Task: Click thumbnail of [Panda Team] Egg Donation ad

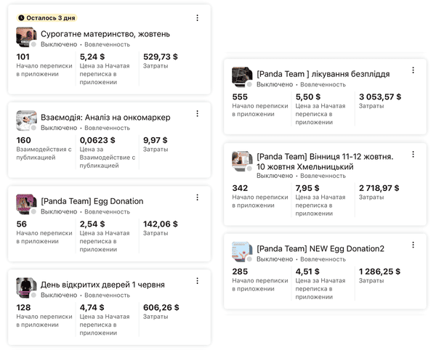Action: [x=26, y=204]
